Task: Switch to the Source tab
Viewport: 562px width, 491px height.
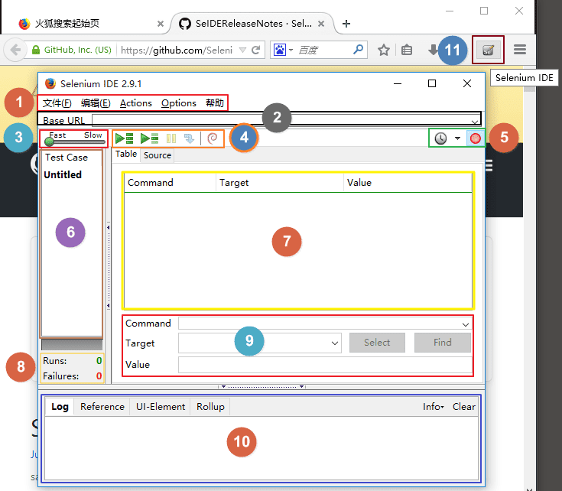Action: (158, 155)
